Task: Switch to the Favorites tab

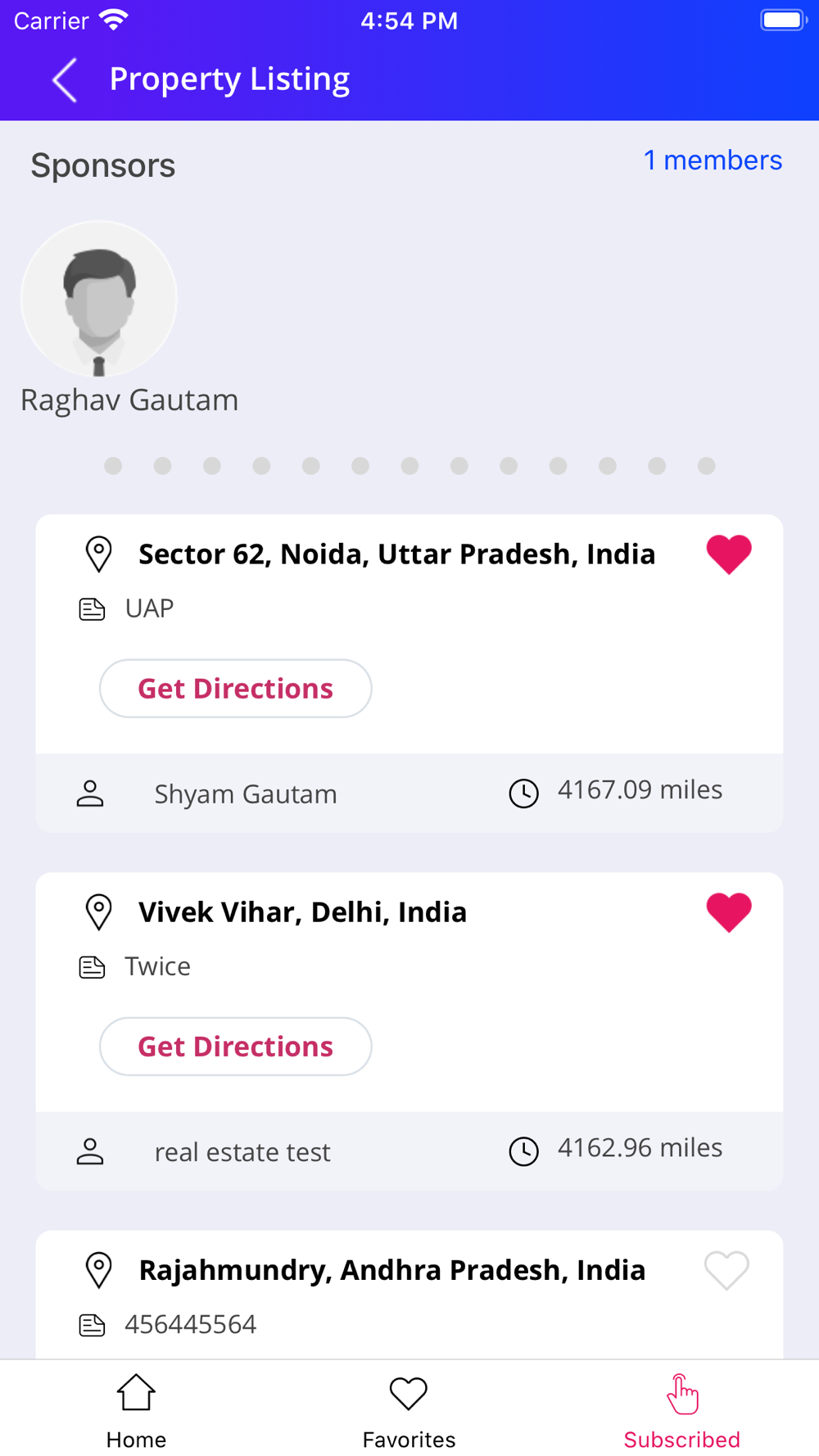Action: point(409,1410)
